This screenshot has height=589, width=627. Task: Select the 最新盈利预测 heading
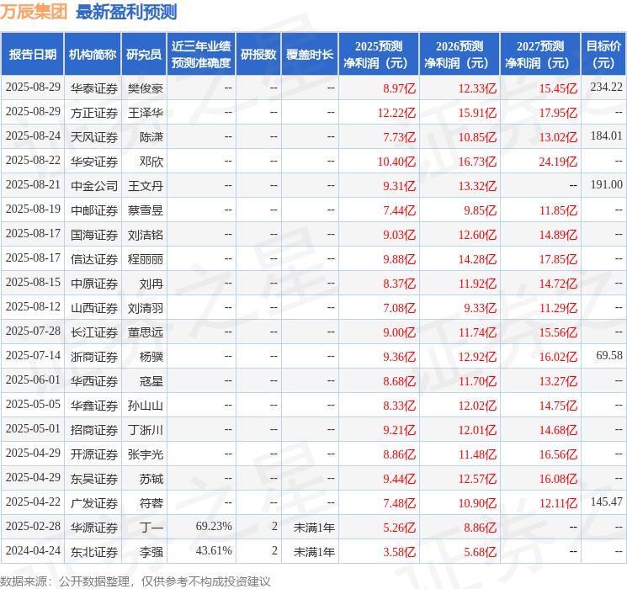[126, 12]
